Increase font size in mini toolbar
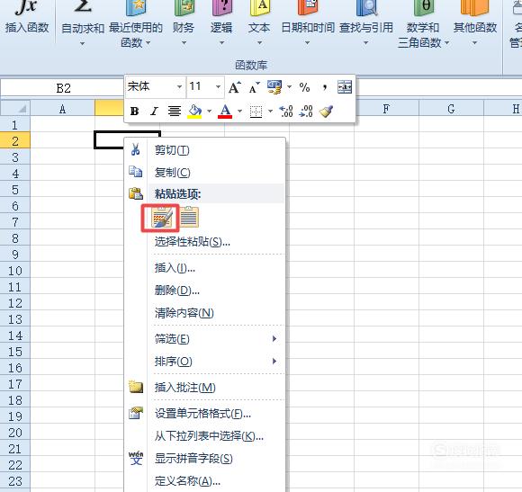522x492 pixels. tap(234, 87)
